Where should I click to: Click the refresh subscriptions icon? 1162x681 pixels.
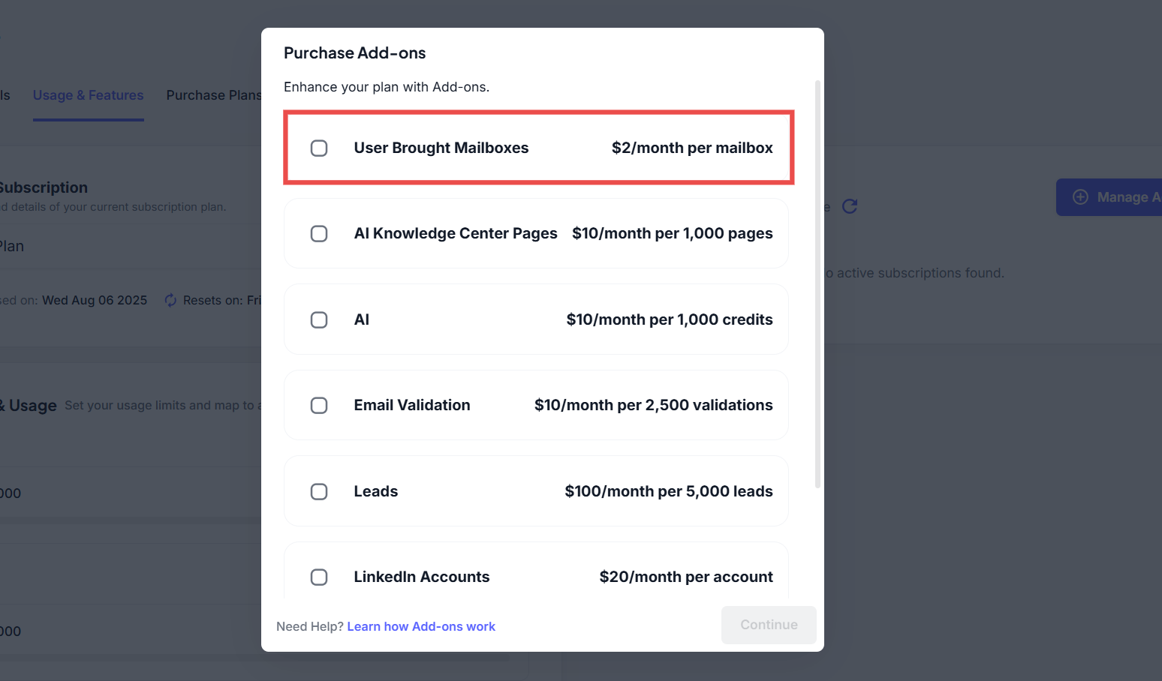(x=850, y=206)
